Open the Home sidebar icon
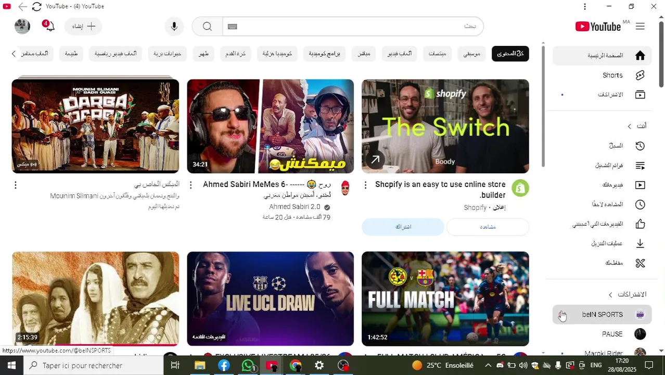This screenshot has width=665, height=375. point(640,55)
